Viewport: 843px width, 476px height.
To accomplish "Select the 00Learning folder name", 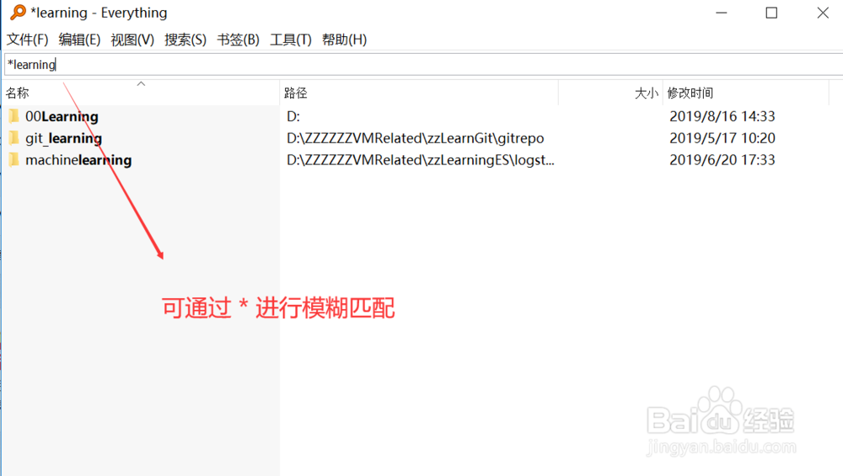I will point(62,116).
